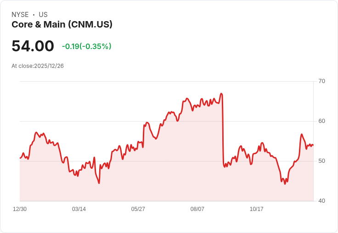Click the 60 price axis label
This screenshot has height=233, width=338.
point(321,121)
